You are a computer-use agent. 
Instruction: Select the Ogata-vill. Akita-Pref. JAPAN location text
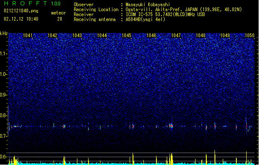(x=184, y=9)
